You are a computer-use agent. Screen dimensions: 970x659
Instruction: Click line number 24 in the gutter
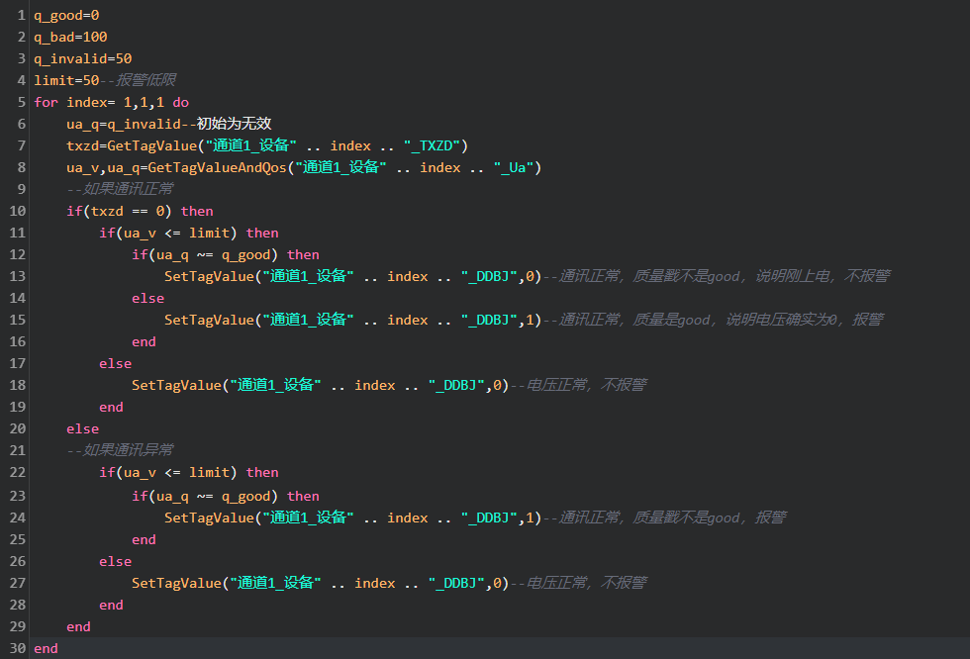18,518
